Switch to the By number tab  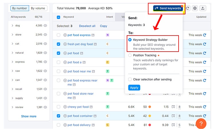point(19,8)
